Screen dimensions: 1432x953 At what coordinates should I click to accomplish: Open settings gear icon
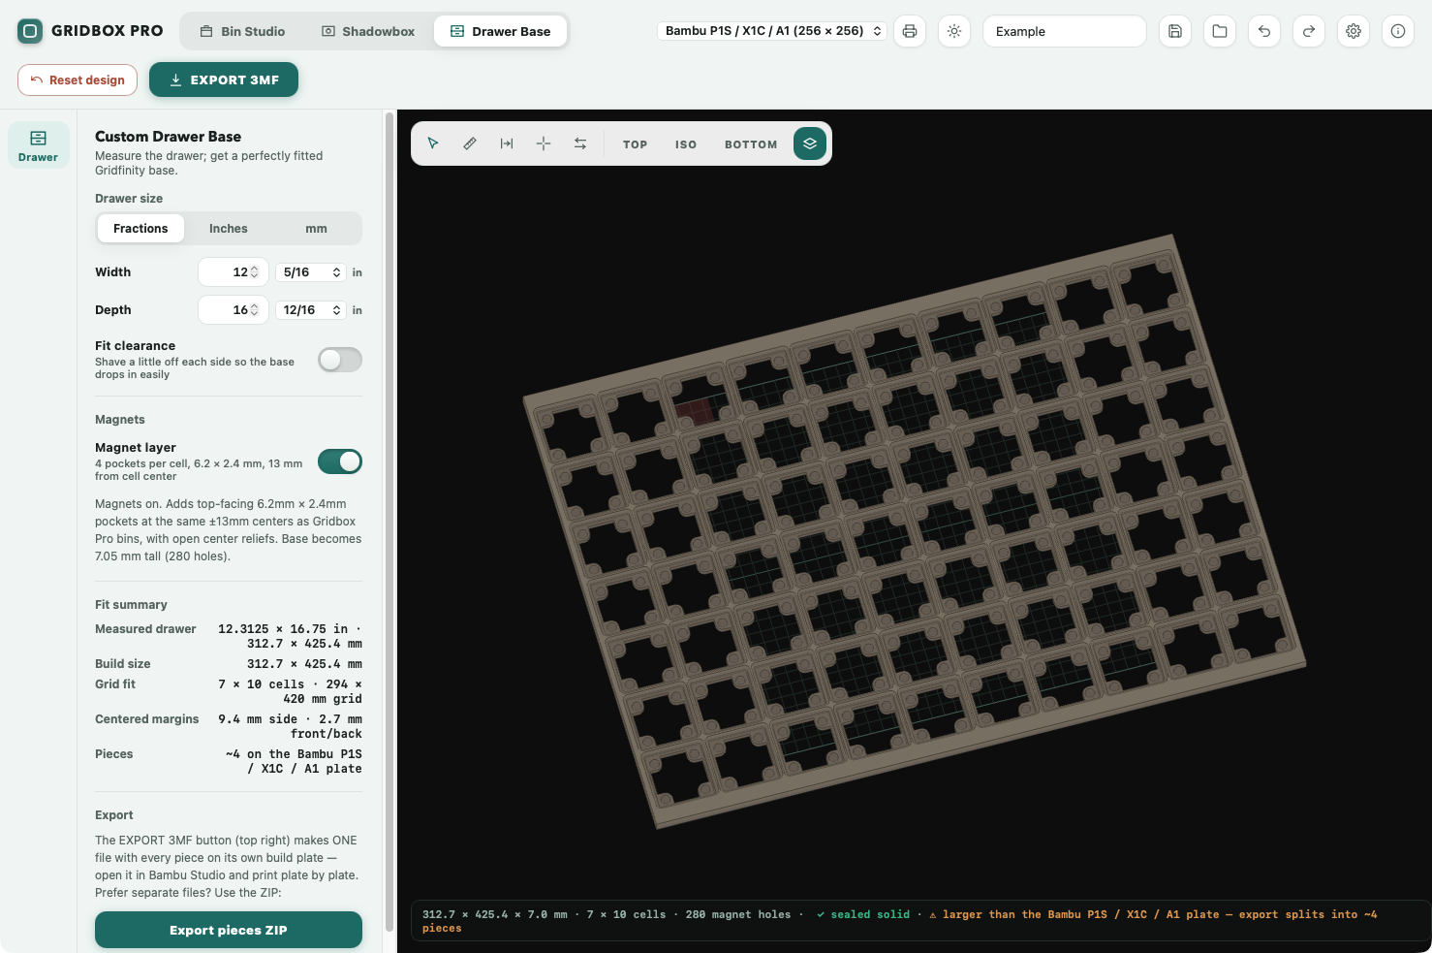(1354, 31)
